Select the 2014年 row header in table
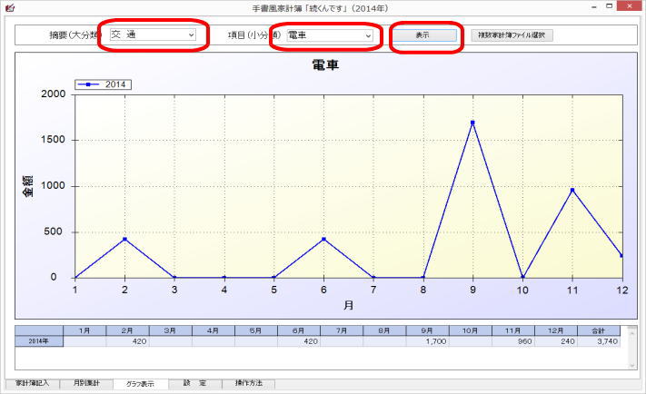 [x=39, y=341]
